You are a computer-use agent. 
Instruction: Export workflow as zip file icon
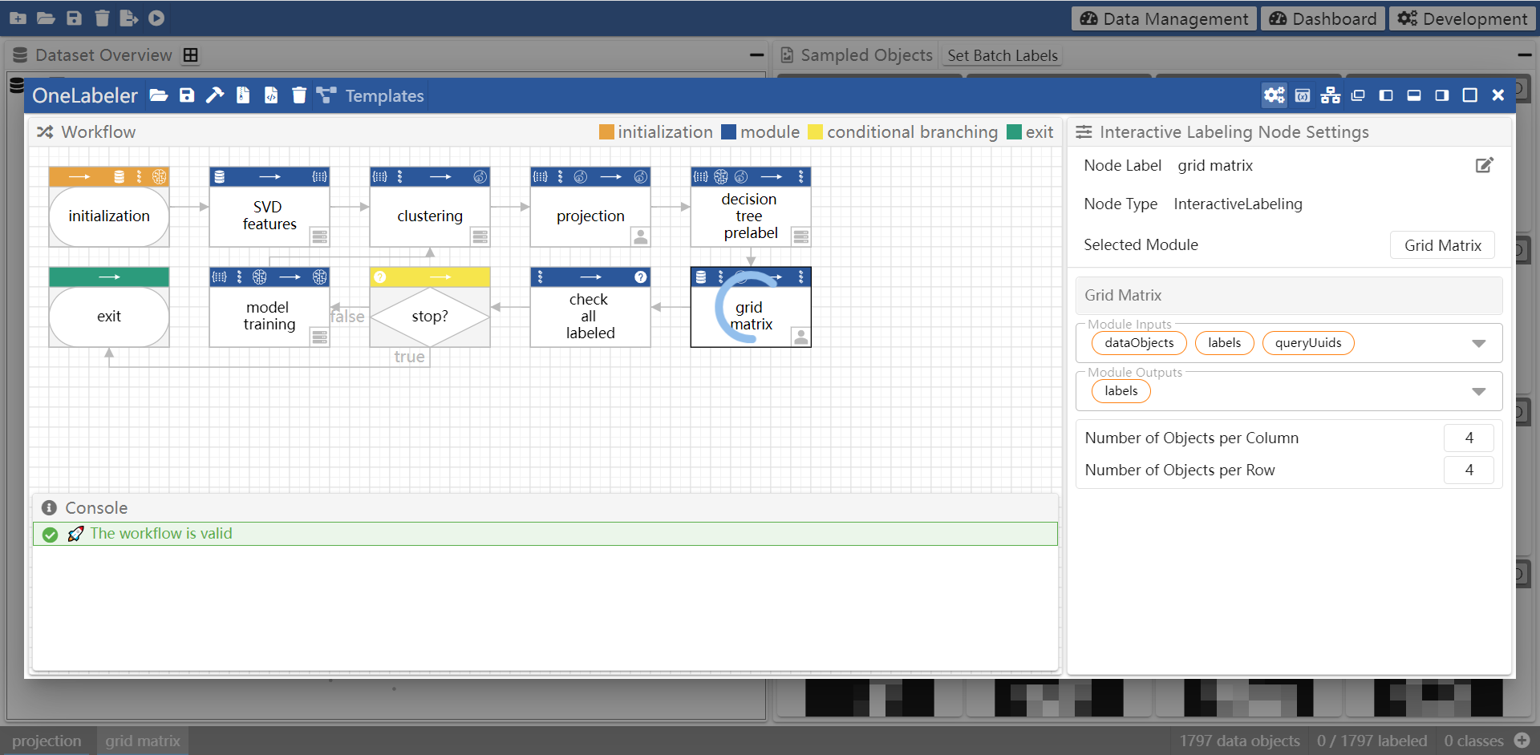[x=243, y=95]
